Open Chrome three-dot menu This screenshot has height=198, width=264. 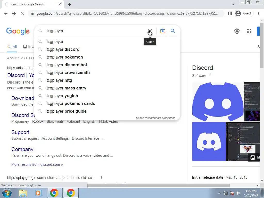[258, 13]
